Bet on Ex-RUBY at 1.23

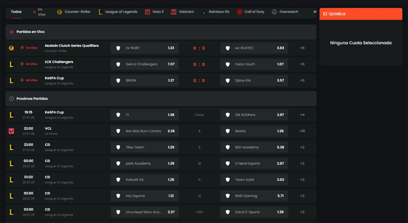pyautogui.click(x=144, y=48)
